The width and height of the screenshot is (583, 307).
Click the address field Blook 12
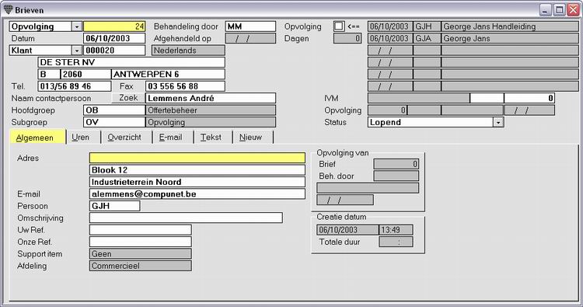coord(197,170)
